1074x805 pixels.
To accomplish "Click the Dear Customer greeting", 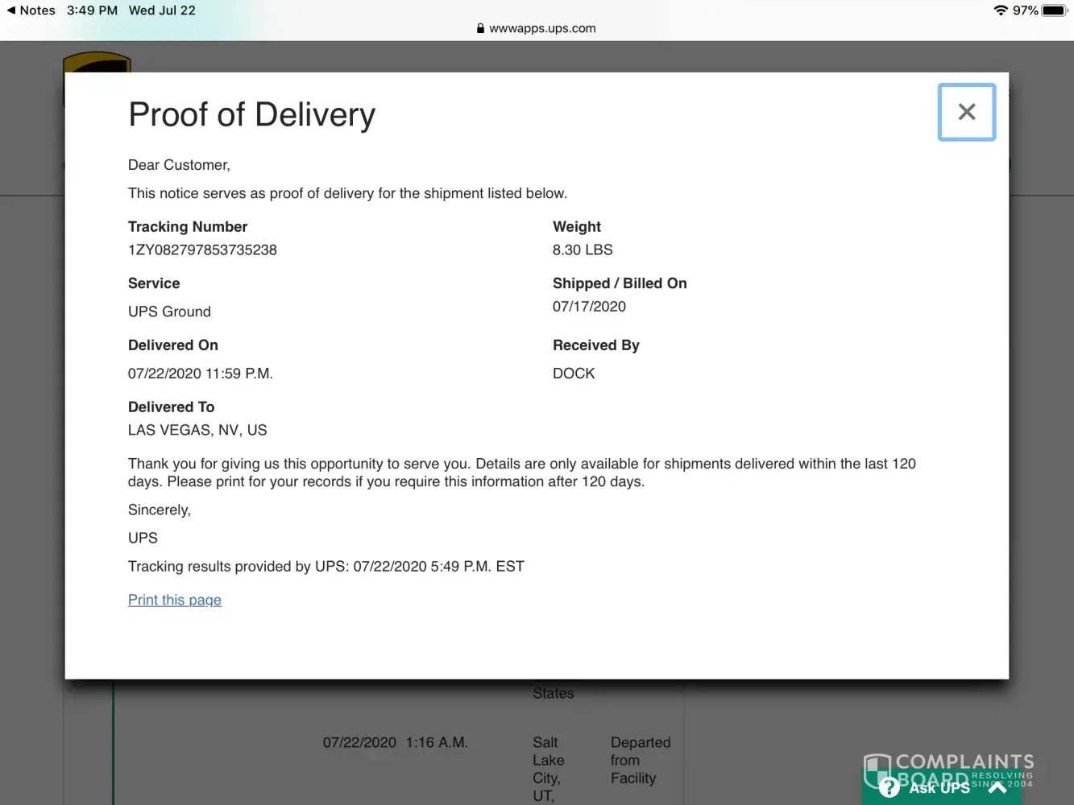I will [x=179, y=165].
